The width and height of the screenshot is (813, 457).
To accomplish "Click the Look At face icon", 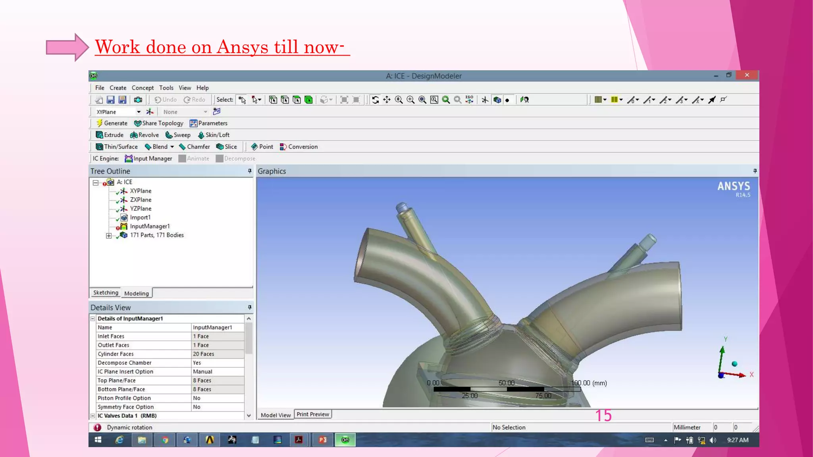I will pyautogui.click(x=525, y=100).
